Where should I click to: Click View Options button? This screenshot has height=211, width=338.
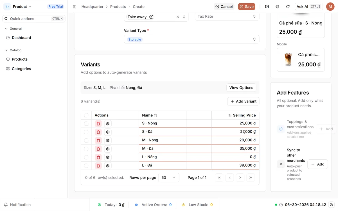241,88
